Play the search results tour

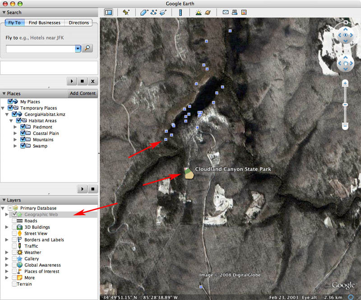tap(72, 81)
